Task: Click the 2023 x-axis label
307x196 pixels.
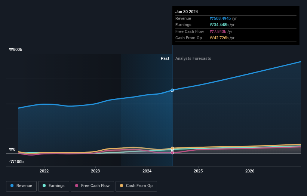Action: (95, 171)
